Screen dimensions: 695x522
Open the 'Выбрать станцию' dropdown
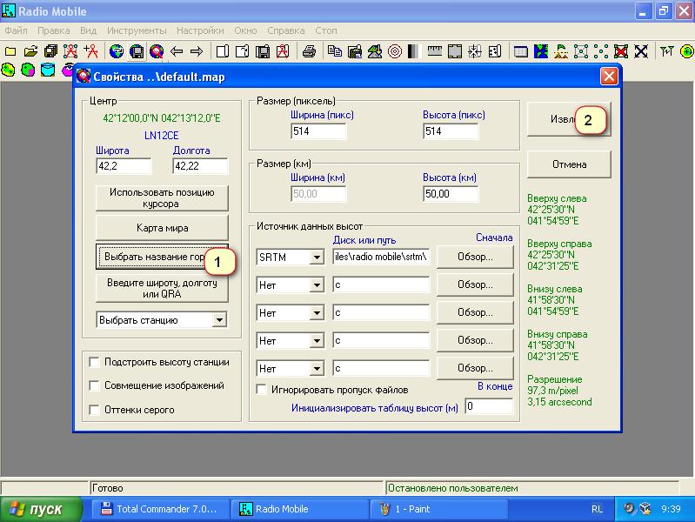point(219,320)
